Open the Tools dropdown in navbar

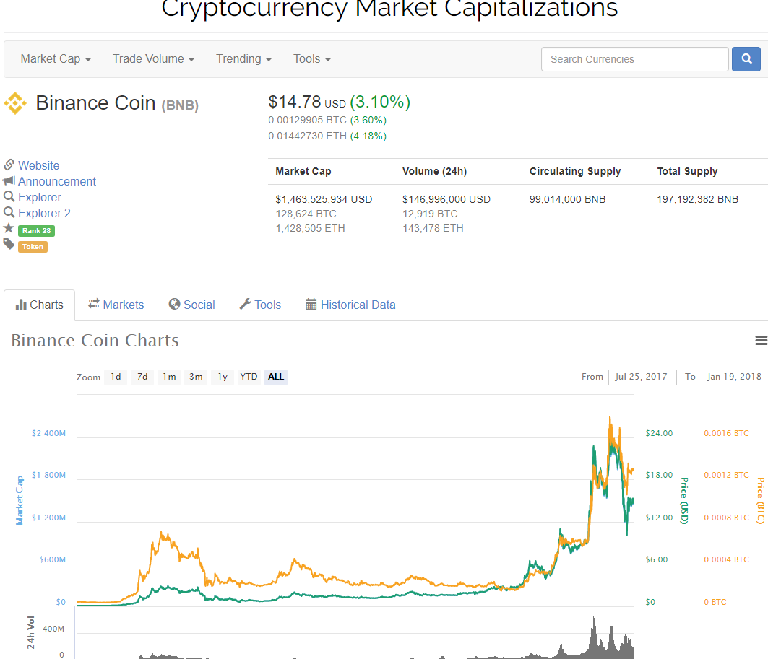point(312,59)
